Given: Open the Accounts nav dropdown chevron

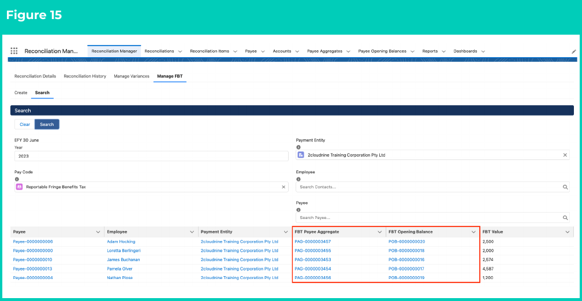Looking at the screenshot, I should coord(297,51).
